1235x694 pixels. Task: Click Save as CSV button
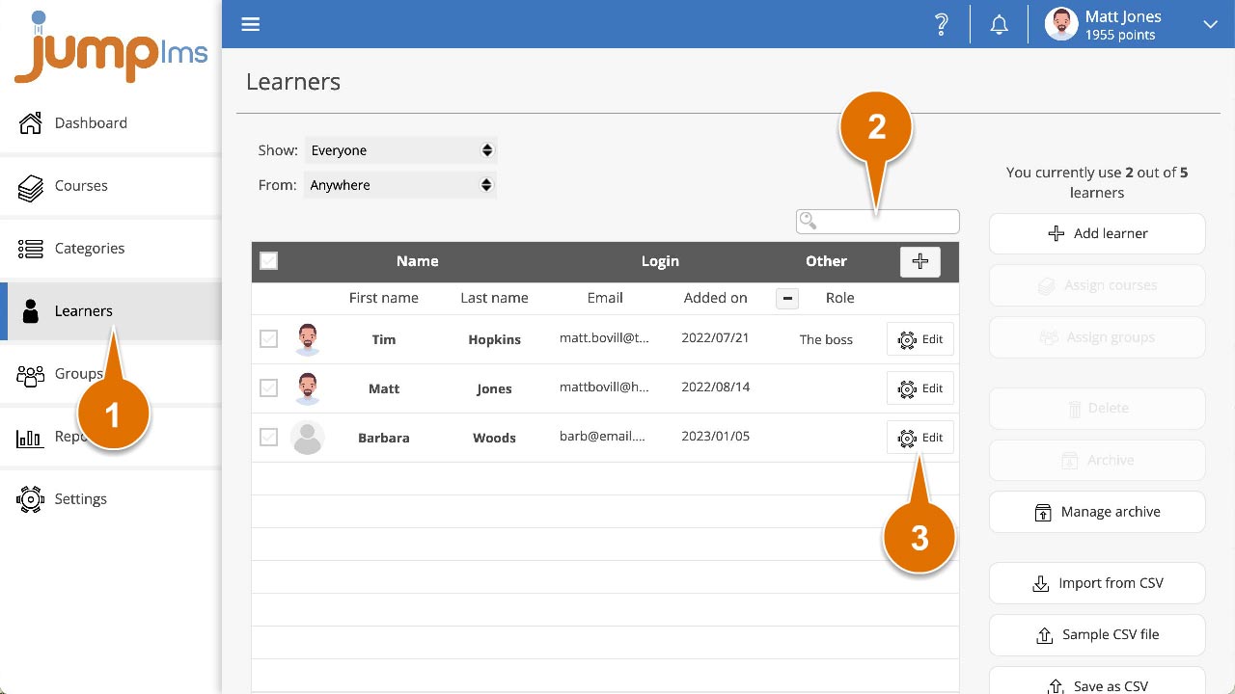(x=1097, y=682)
